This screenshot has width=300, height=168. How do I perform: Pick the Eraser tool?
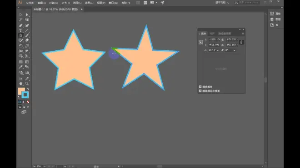pyautogui.click(x=27, y=40)
